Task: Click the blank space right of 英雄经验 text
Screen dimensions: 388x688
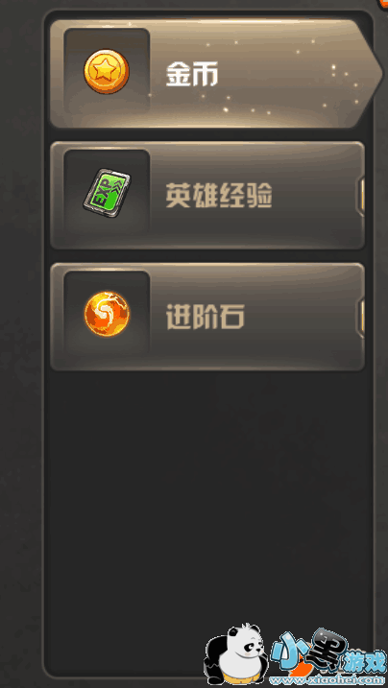Action: coord(314,195)
